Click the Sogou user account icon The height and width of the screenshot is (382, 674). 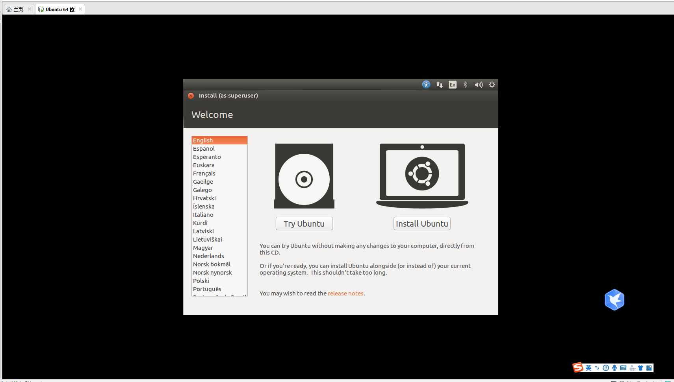click(633, 368)
